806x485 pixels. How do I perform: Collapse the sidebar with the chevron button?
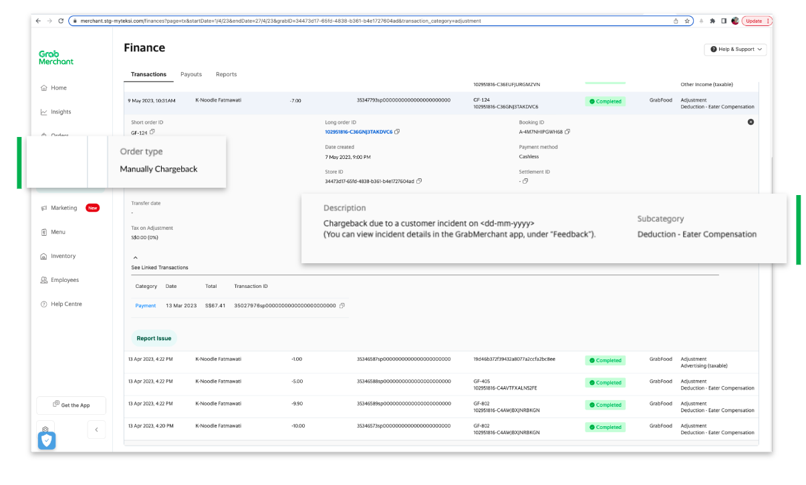tap(96, 430)
